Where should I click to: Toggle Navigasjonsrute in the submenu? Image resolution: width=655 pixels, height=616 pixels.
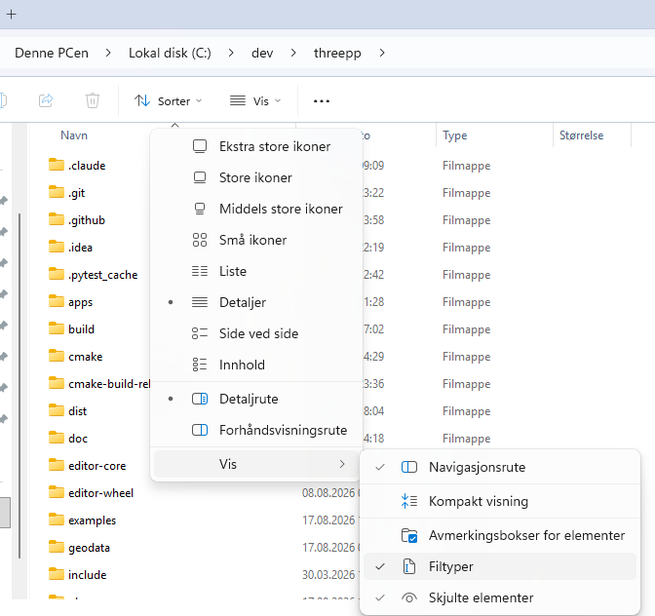[500, 467]
